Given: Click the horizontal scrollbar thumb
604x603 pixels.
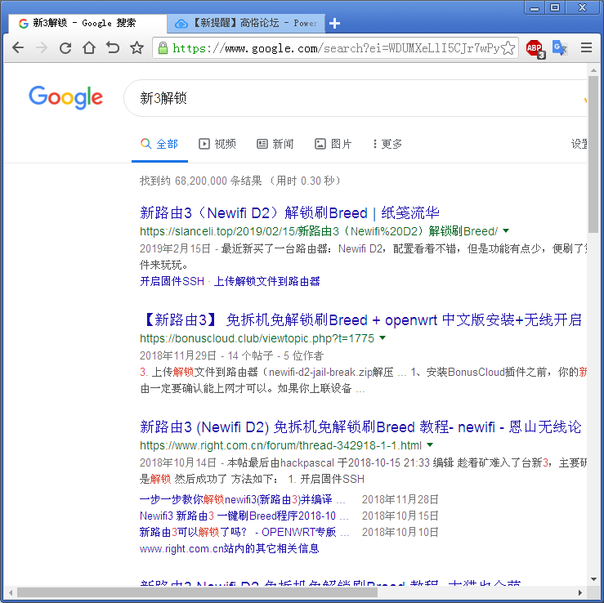Looking at the screenshot, I should (197, 592).
